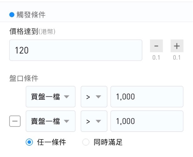This screenshot has width=193, height=157.
Task: Open the 買盤一檔 dropdown
Action: (51, 97)
